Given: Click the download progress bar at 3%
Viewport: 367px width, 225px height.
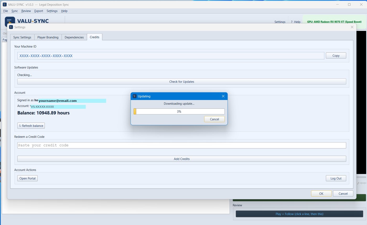Looking at the screenshot, I should click(x=179, y=111).
